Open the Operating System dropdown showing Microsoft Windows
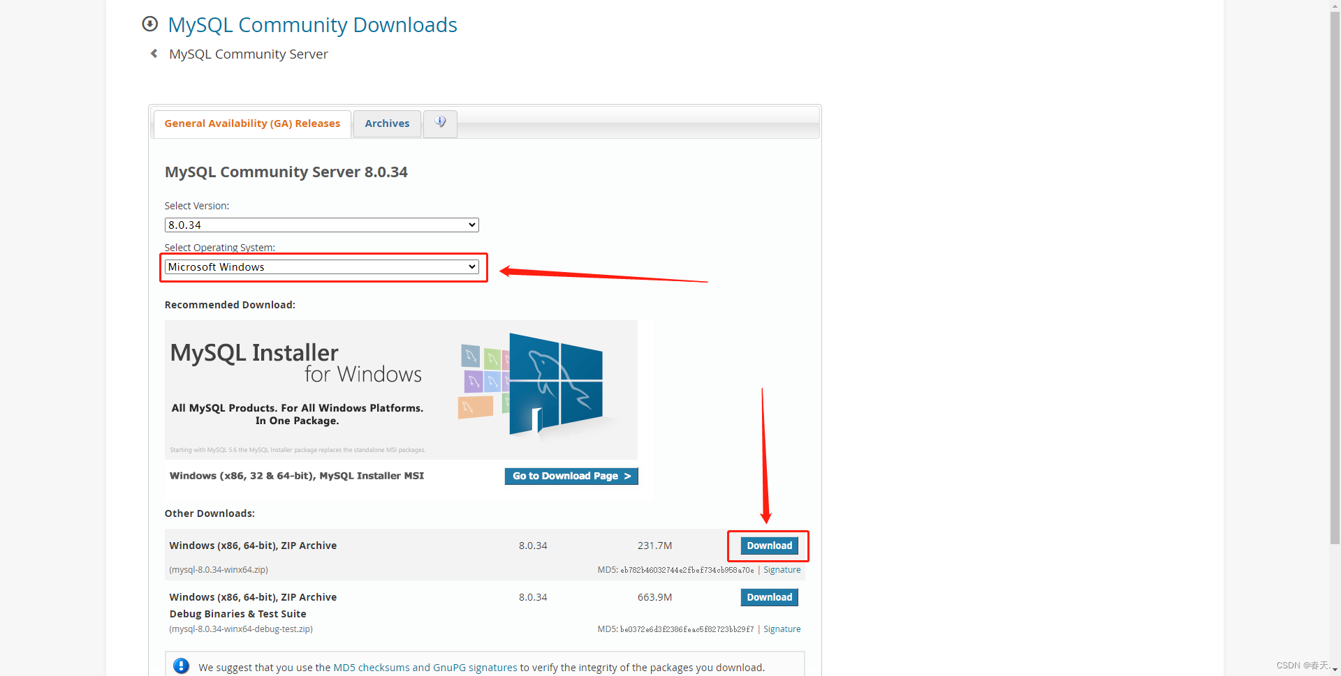The image size is (1341, 676). pos(321,266)
